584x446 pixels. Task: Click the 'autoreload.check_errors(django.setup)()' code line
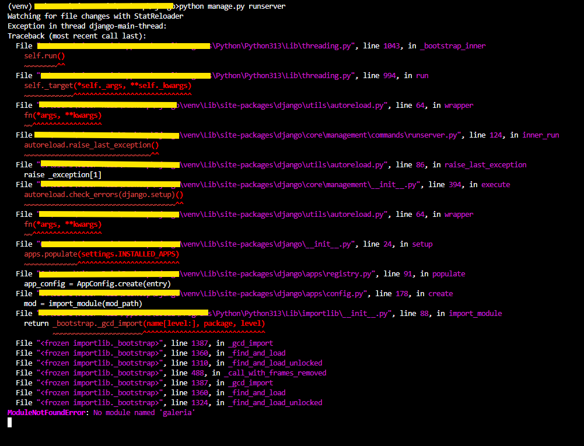(x=103, y=195)
